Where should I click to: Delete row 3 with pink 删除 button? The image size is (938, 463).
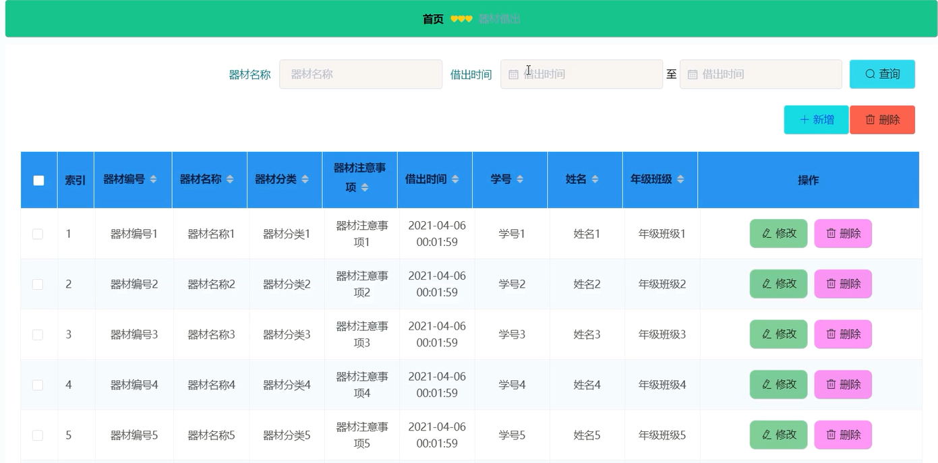[x=843, y=334]
